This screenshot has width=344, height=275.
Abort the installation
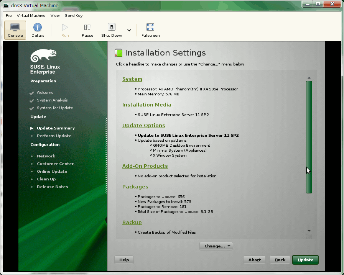coord(255,260)
